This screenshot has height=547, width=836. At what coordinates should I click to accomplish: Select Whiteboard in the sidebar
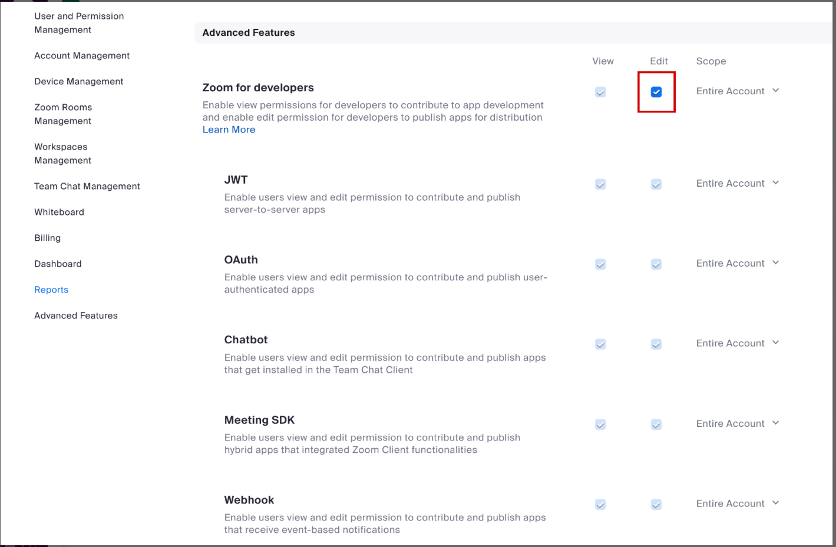(x=59, y=212)
